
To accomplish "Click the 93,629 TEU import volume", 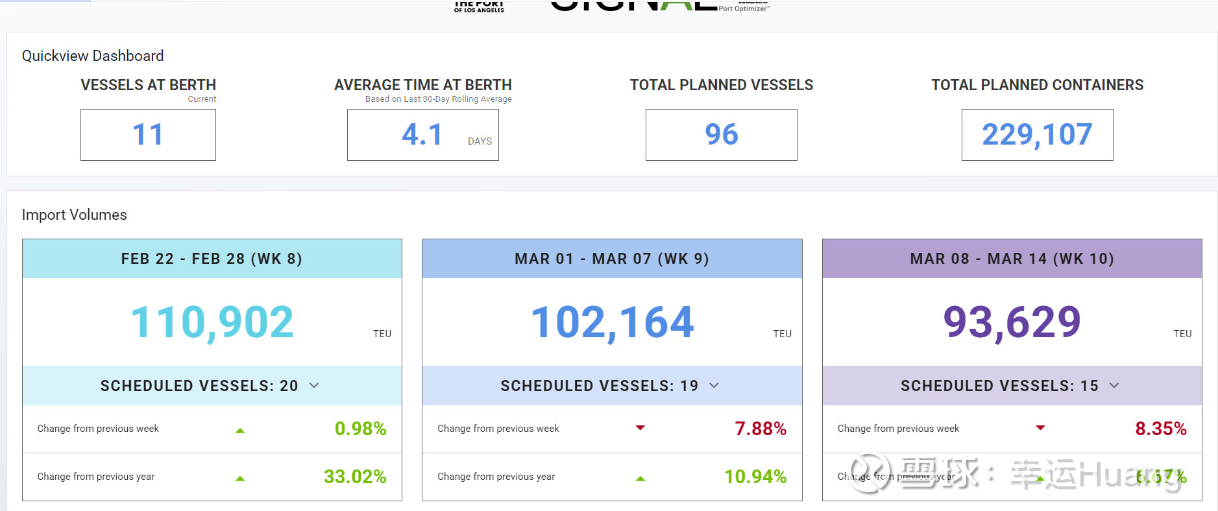I will [1012, 322].
